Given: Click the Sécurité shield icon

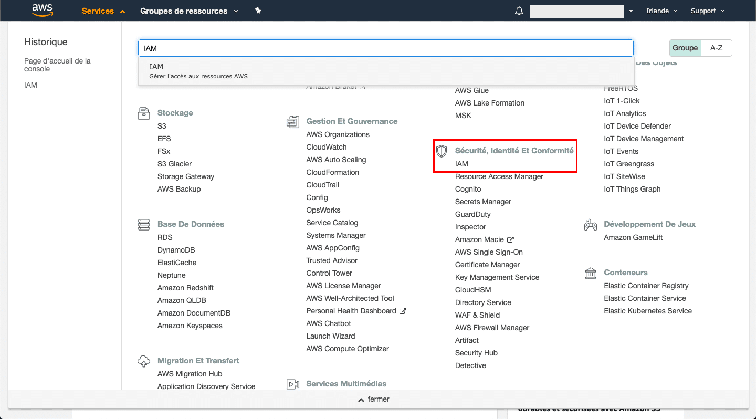Looking at the screenshot, I should pyautogui.click(x=442, y=151).
